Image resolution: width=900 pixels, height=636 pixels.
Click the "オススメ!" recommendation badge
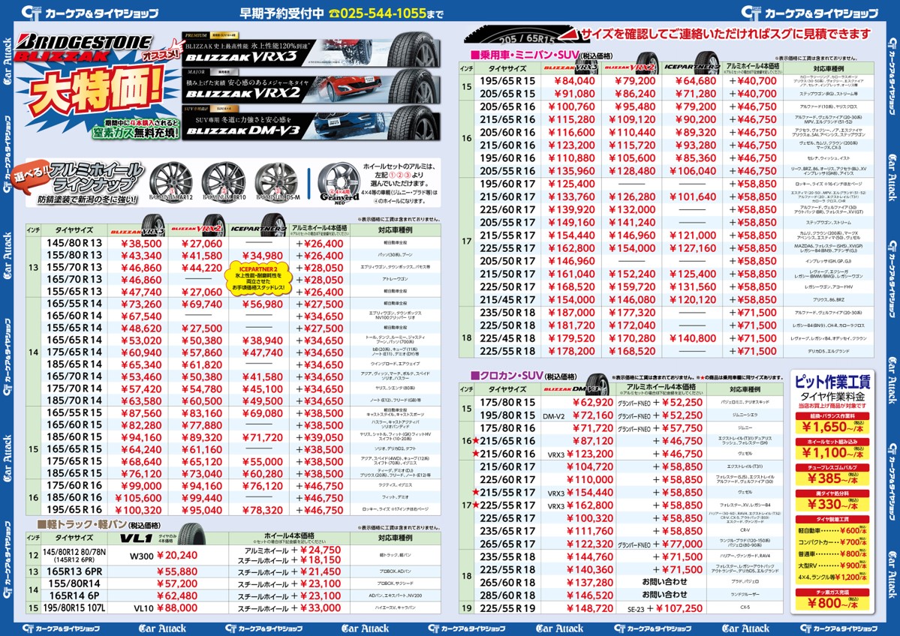pyautogui.click(x=162, y=55)
